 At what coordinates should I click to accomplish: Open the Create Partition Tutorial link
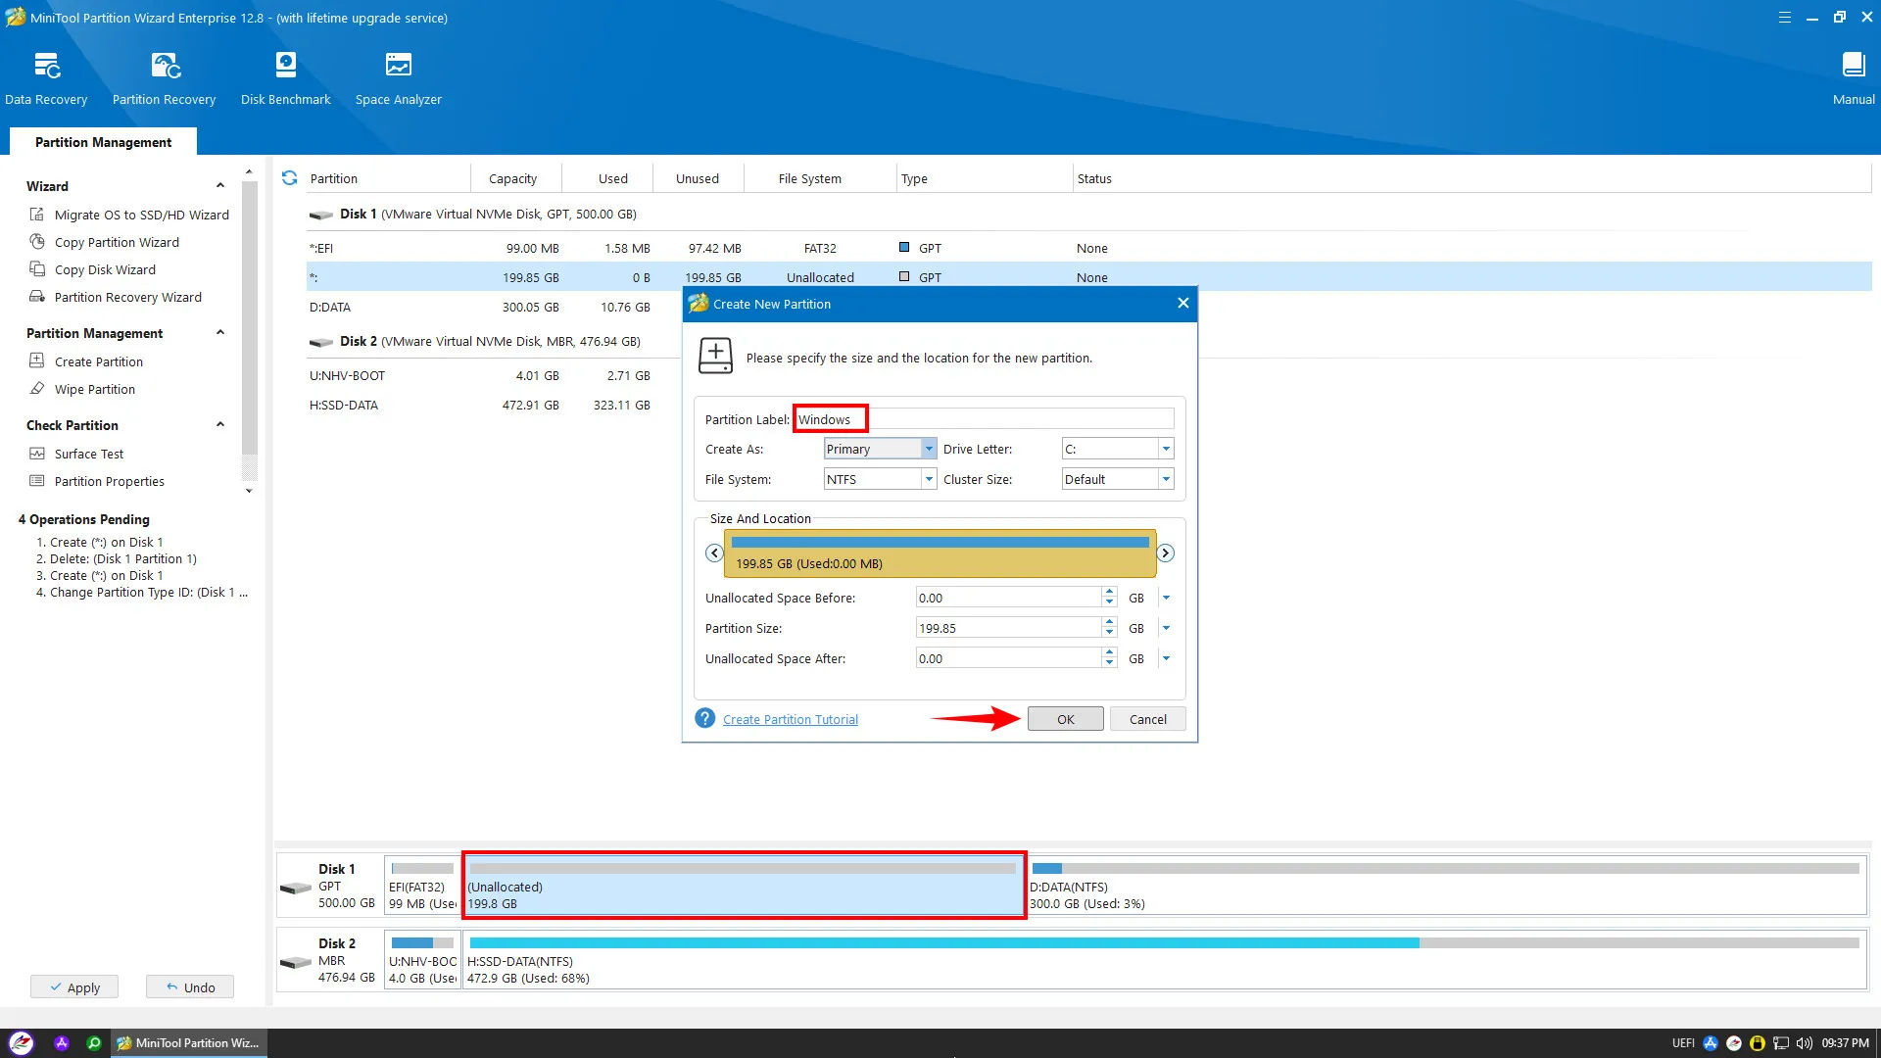click(790, 719)
